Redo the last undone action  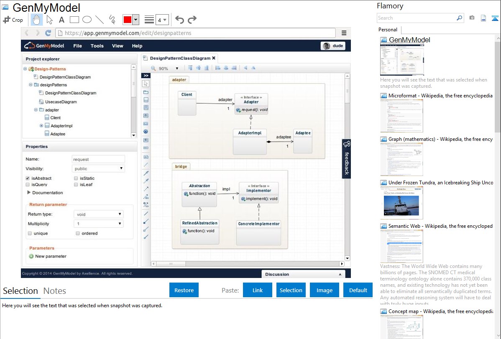point(192,20)
